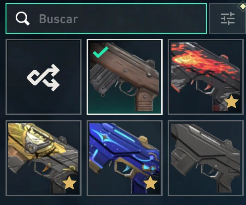Choose the gold ornate skin
The image size is (246, 205).
(x=43, y=158)
